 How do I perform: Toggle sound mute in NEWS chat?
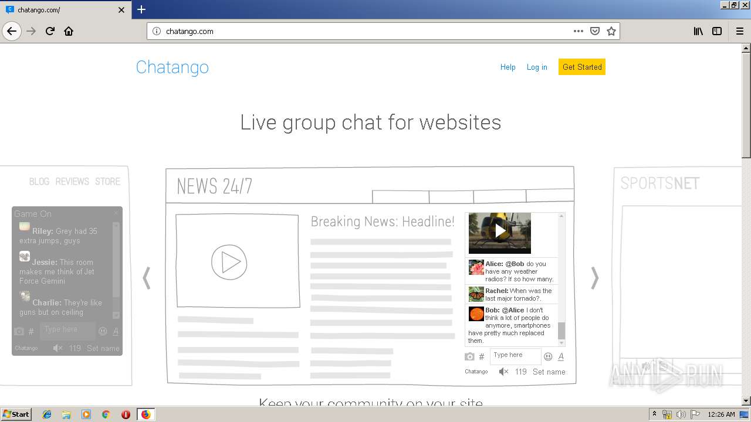tap(503, 372)
